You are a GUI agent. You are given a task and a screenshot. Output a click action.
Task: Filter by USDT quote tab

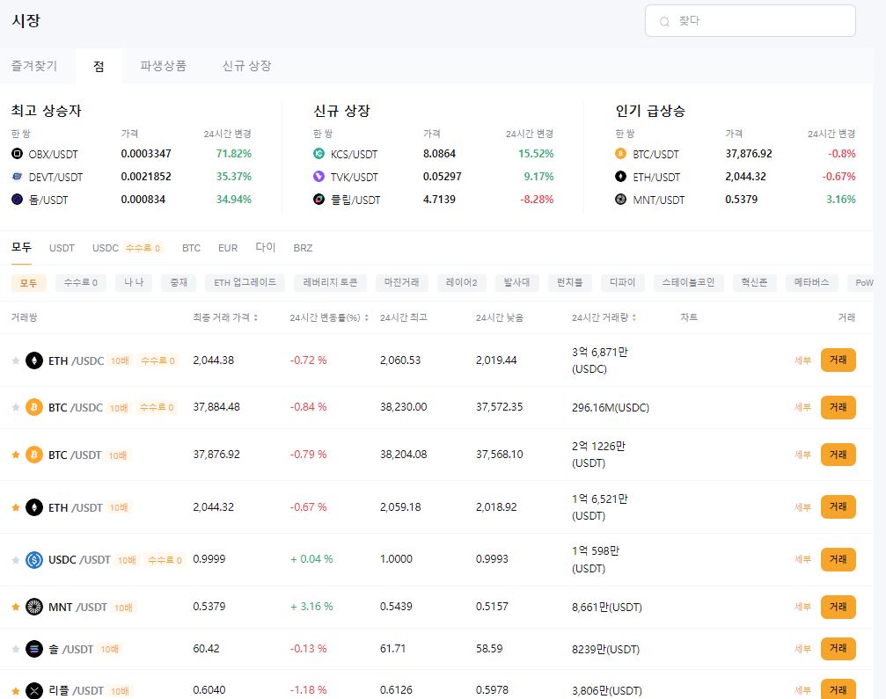pyautogui.click(x=62, y=248)
